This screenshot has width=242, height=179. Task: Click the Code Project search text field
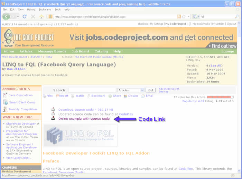coord(92,90)
